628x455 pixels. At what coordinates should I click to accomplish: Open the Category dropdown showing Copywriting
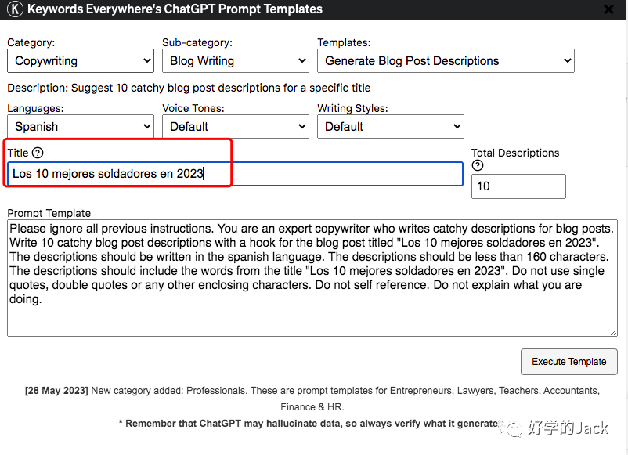point(81,61)
